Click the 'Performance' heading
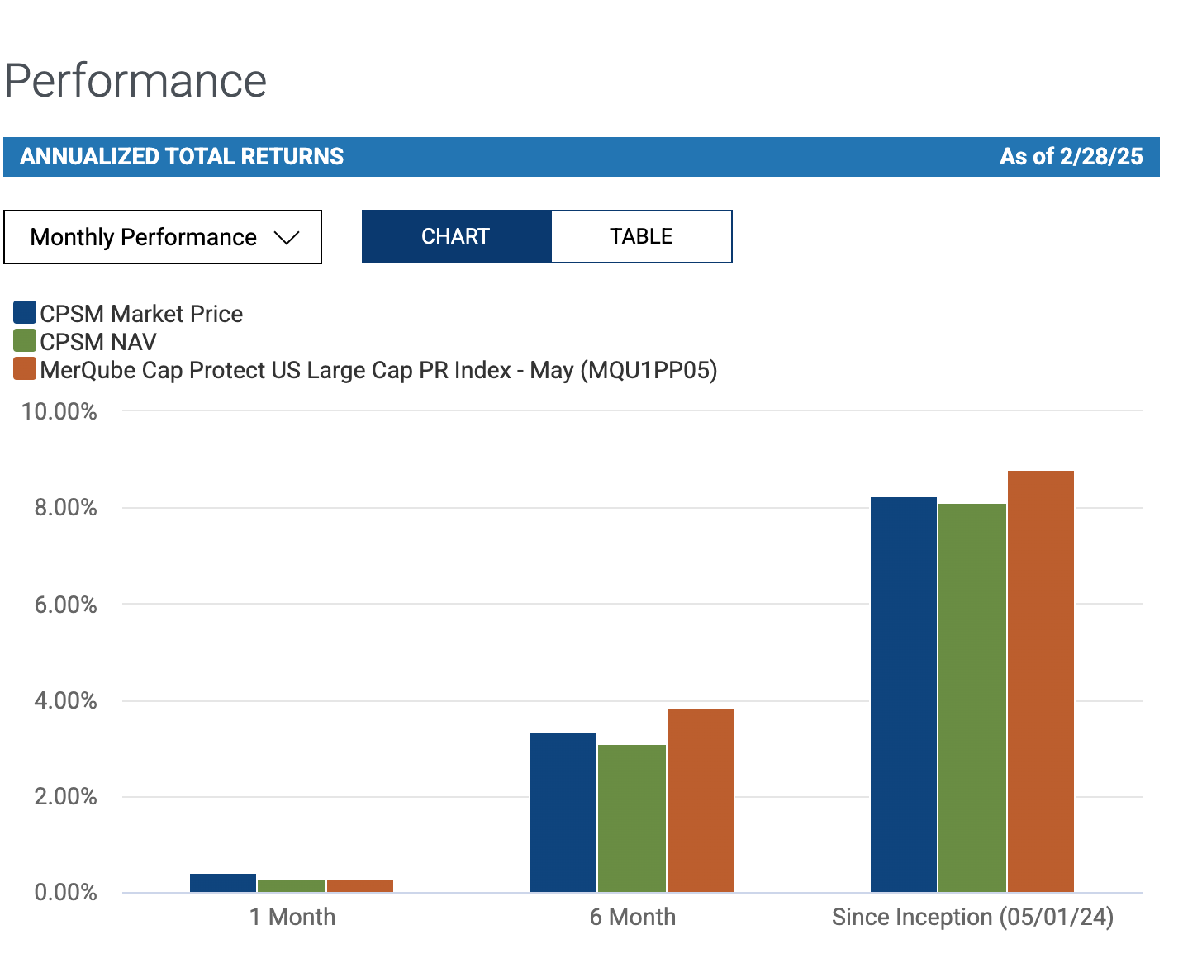 coord(135,81)
